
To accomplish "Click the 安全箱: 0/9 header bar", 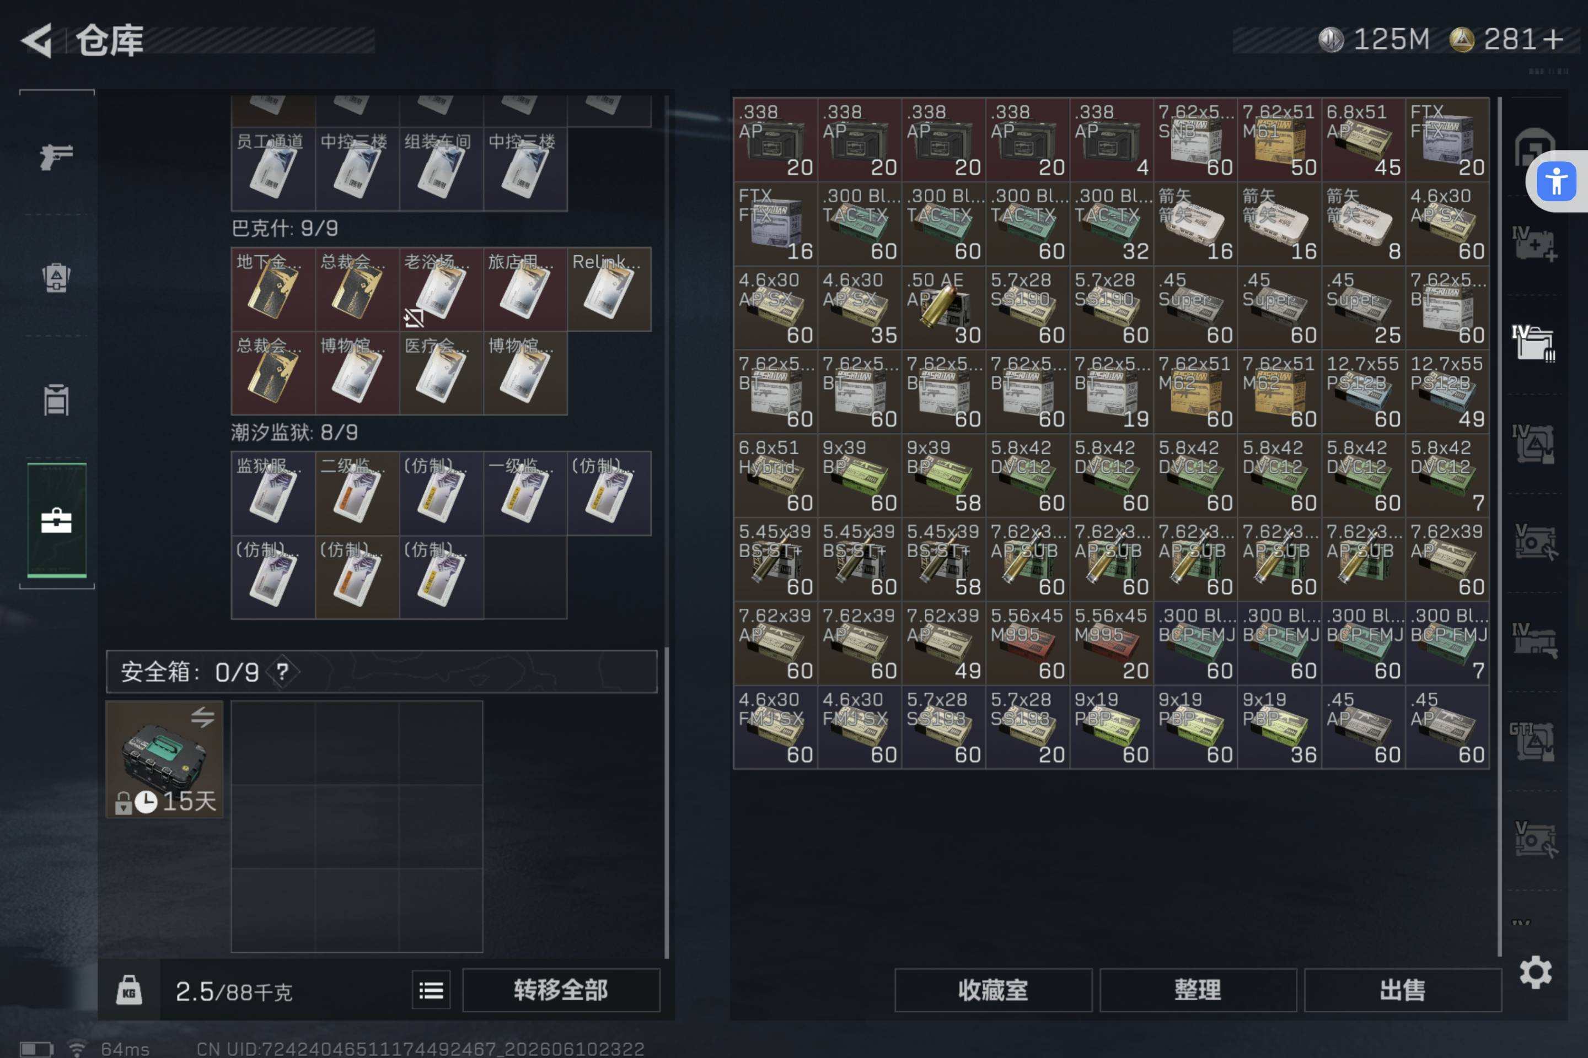I will tap(382, 671).
